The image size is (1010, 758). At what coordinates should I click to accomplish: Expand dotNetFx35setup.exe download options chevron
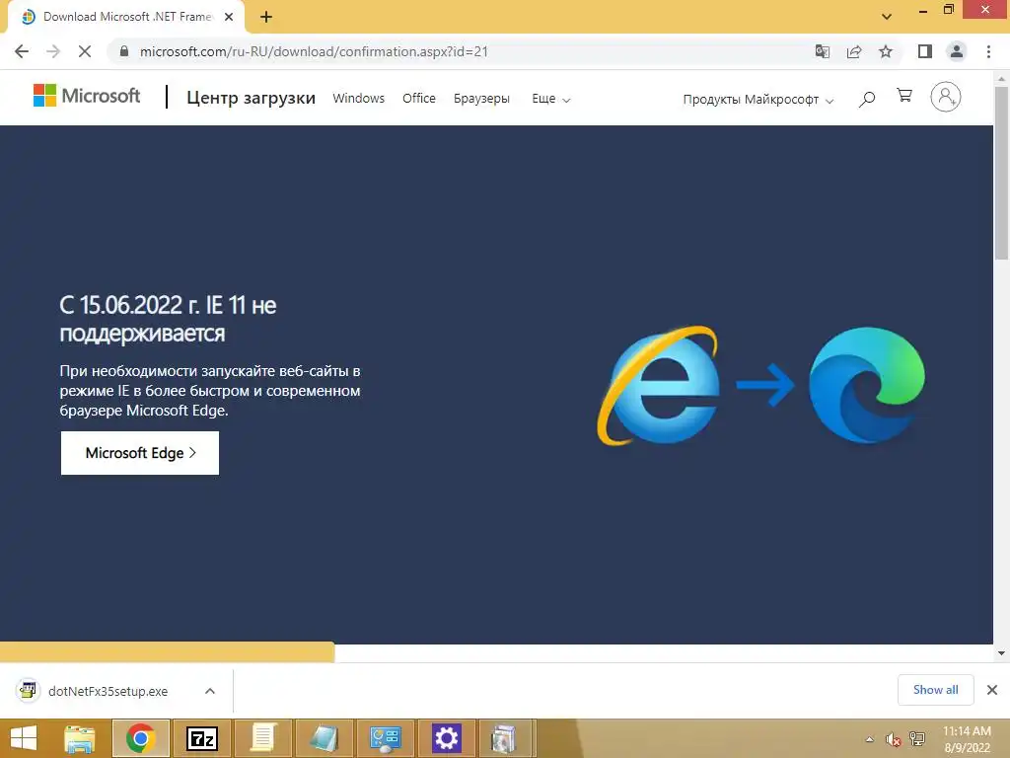210,691
